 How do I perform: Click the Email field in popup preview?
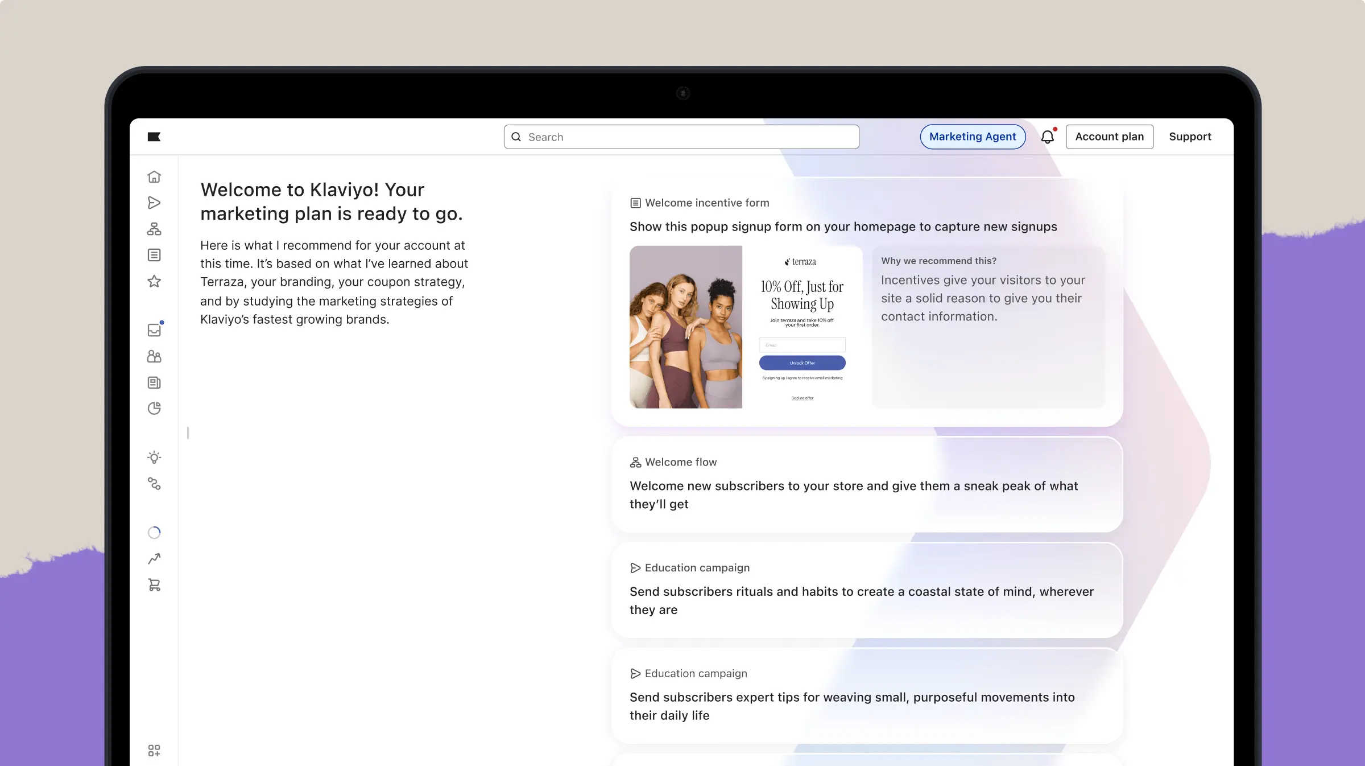click(x=802, y=345)
